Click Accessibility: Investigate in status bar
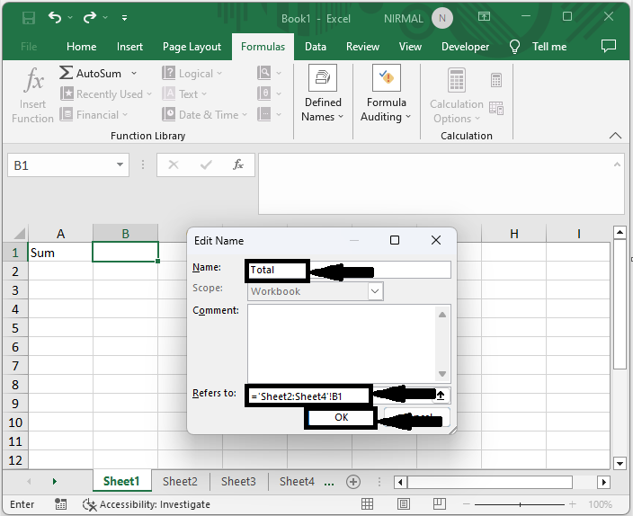Screen dimensions: 633x516 pyautogui.click(x=147, y=504)
